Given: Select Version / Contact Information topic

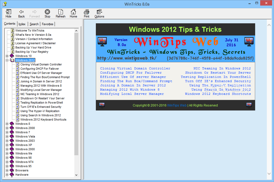Looking at the screenshot, I should tap(34, 39).
